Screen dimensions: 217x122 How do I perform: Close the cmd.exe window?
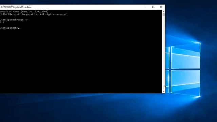pyautogui.click(x=161, y=7)
